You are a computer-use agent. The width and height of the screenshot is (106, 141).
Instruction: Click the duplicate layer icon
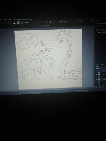click(x=100, y=87)
